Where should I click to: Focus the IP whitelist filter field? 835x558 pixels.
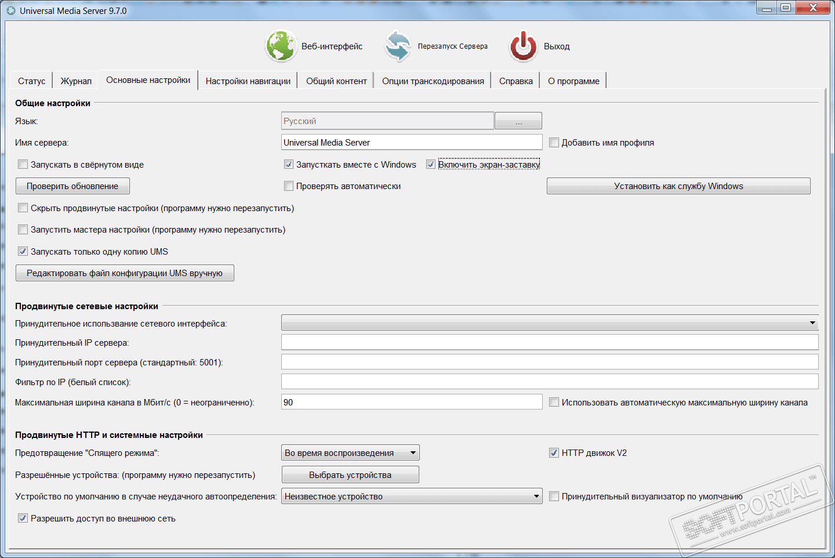pyautogui.click(x=550, y=382)
